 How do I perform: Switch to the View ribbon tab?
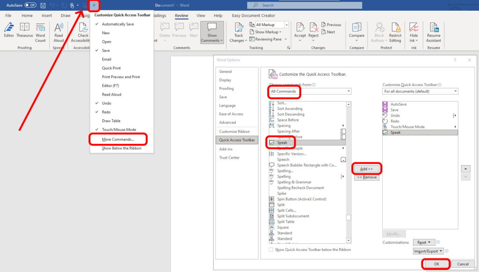(201, 15)
